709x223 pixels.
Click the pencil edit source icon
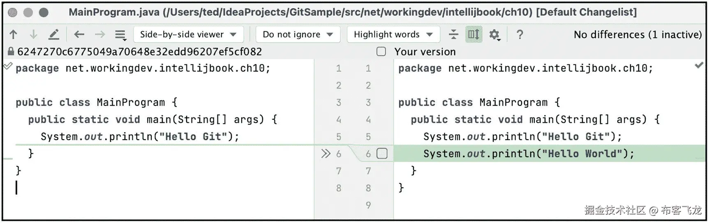click(x=54, y=34)
